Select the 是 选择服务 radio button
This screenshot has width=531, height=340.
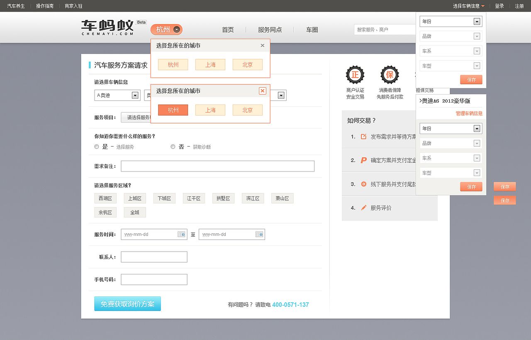click(x=97, y=147)
